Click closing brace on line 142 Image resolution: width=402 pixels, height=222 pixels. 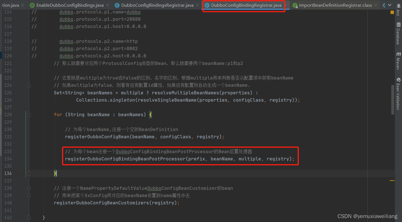point(44,218)
